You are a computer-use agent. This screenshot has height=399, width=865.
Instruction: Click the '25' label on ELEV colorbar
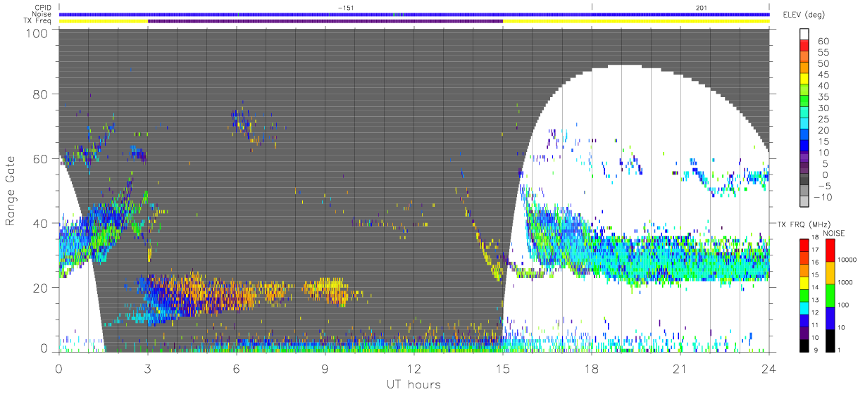click(x=823, y=119)
